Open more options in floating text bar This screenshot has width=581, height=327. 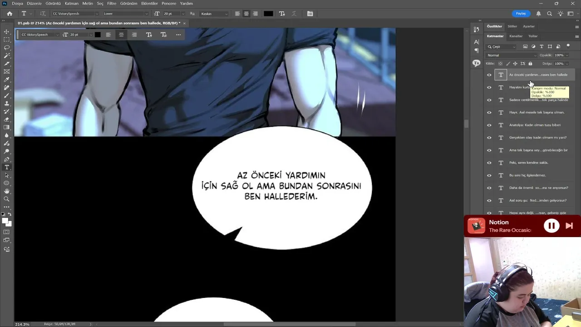pos(178,35)
